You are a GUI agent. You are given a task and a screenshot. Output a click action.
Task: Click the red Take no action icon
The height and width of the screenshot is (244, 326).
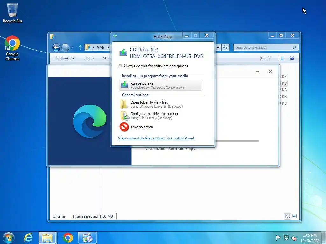pos(124,127)
